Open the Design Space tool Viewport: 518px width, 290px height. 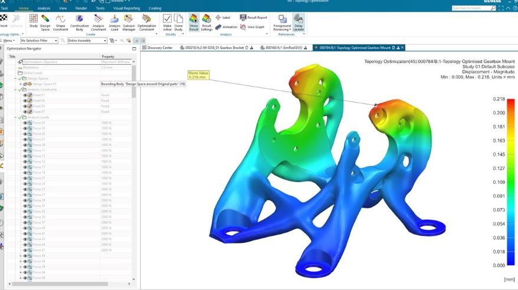[45, 22]
